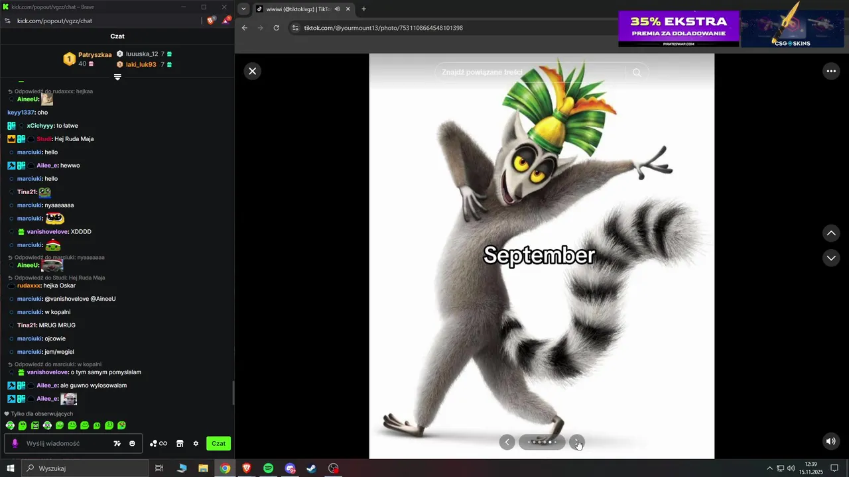Click the kick.com/popout/vgzz/chat address bar
849x477 pixels.
click(x=54, y=21)
